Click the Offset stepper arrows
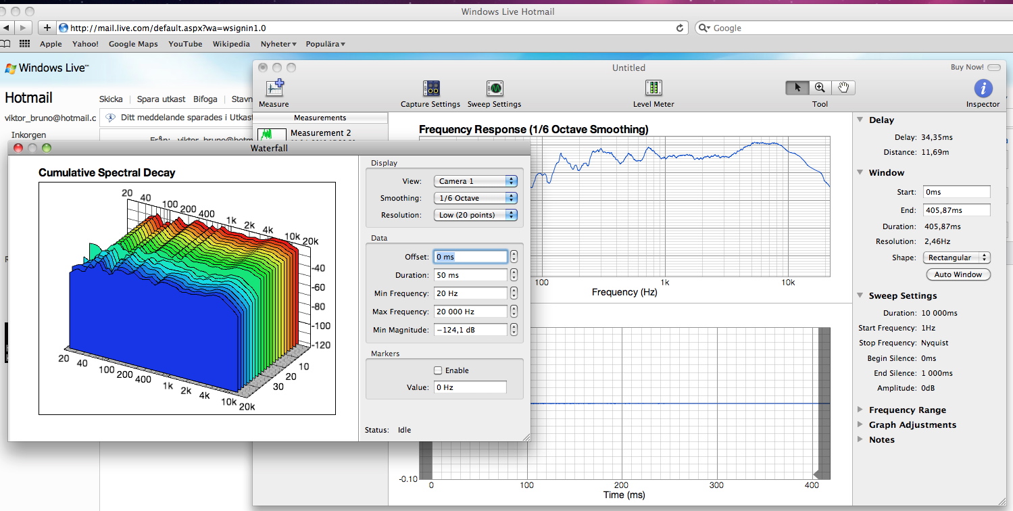 (514, 257)
